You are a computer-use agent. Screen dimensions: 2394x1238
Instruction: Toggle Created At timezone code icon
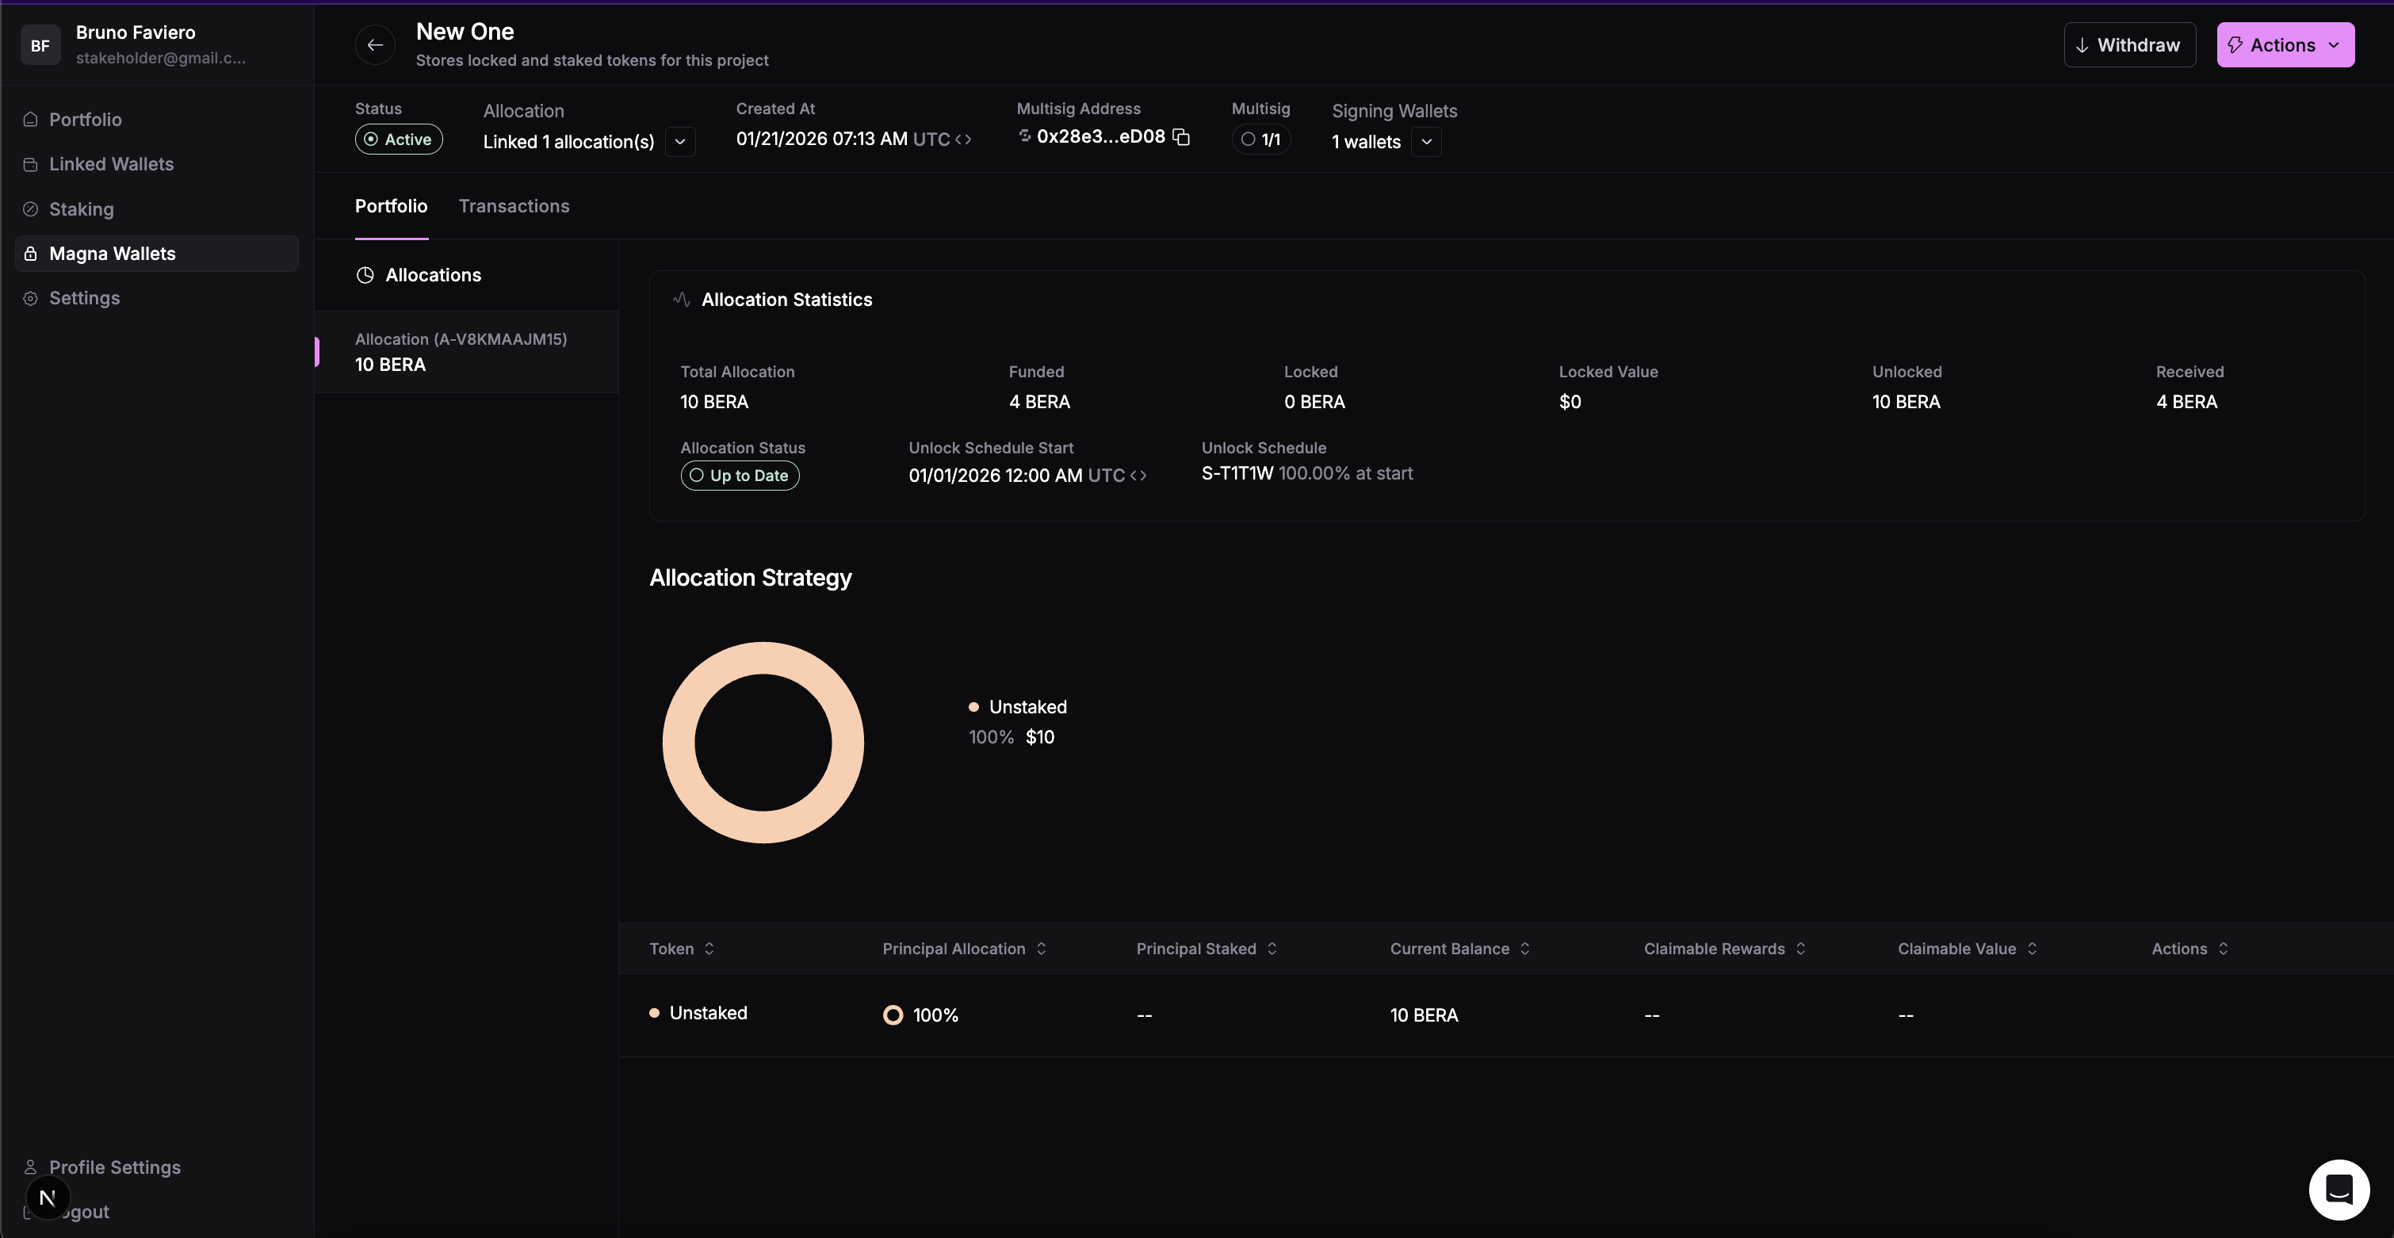click(963, 139)
